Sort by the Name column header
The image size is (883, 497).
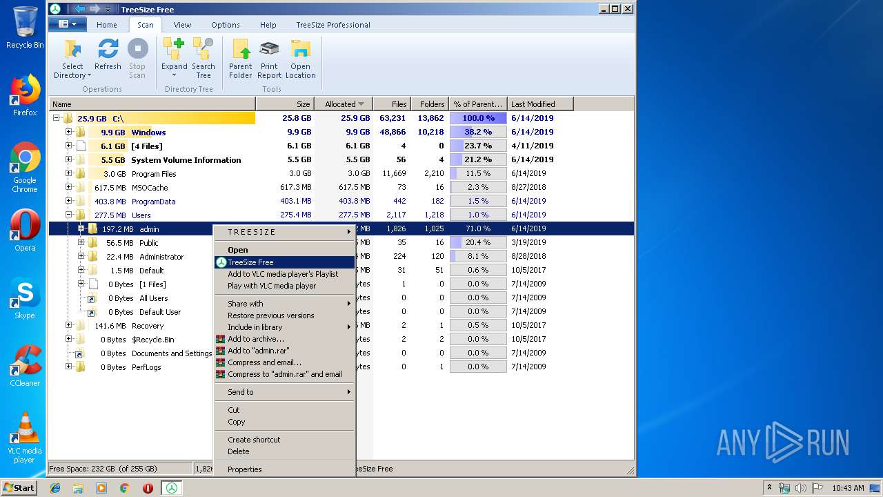152,104
